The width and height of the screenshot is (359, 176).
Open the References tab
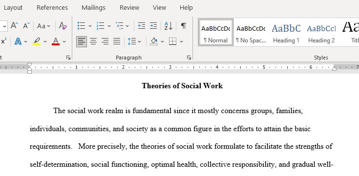(52, 7)
